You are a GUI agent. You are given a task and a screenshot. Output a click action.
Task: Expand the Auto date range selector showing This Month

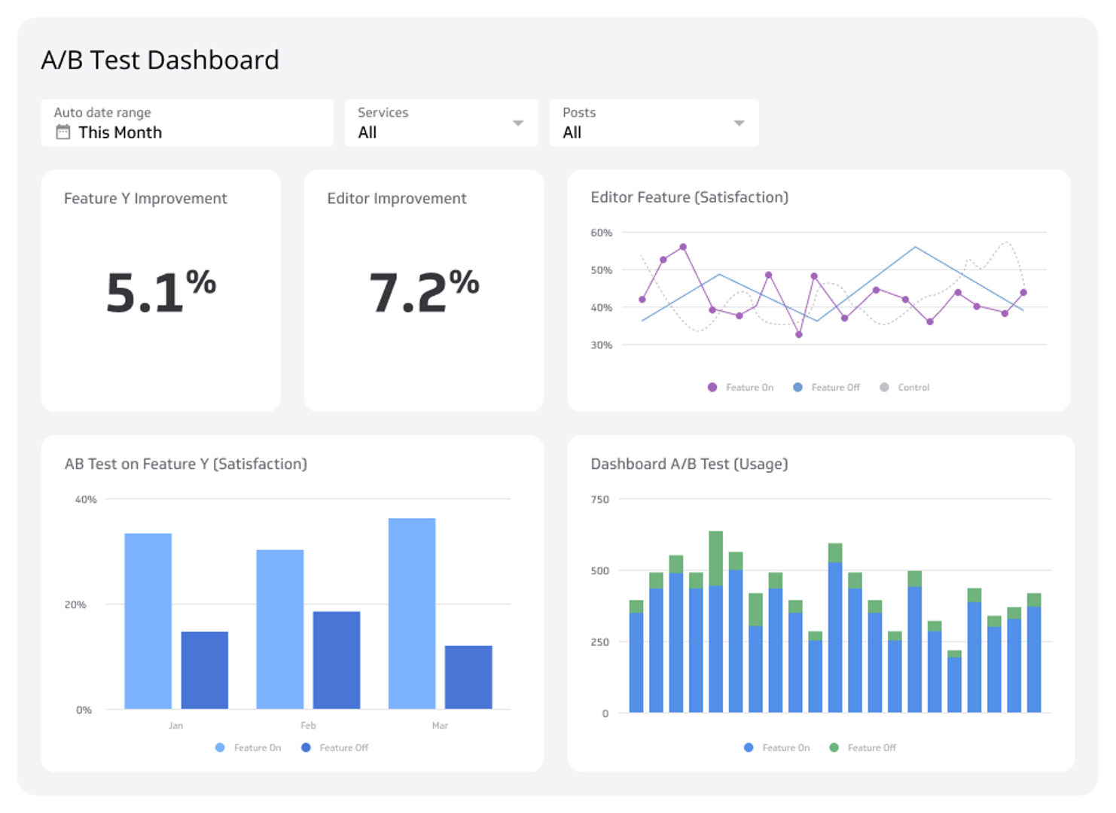tap(187, 123)
